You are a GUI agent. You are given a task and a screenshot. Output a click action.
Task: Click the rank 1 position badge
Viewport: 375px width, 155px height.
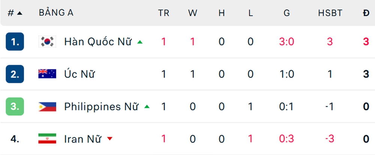pos(15,41)
